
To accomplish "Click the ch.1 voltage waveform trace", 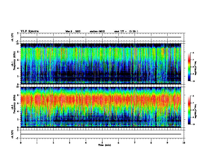I will pyautogui.click(x=101, y=37).
